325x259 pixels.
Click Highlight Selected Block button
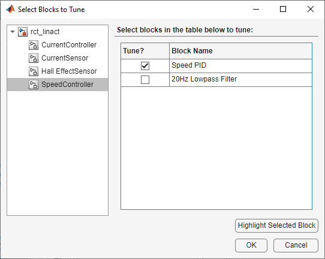click(x=276, y=225)
